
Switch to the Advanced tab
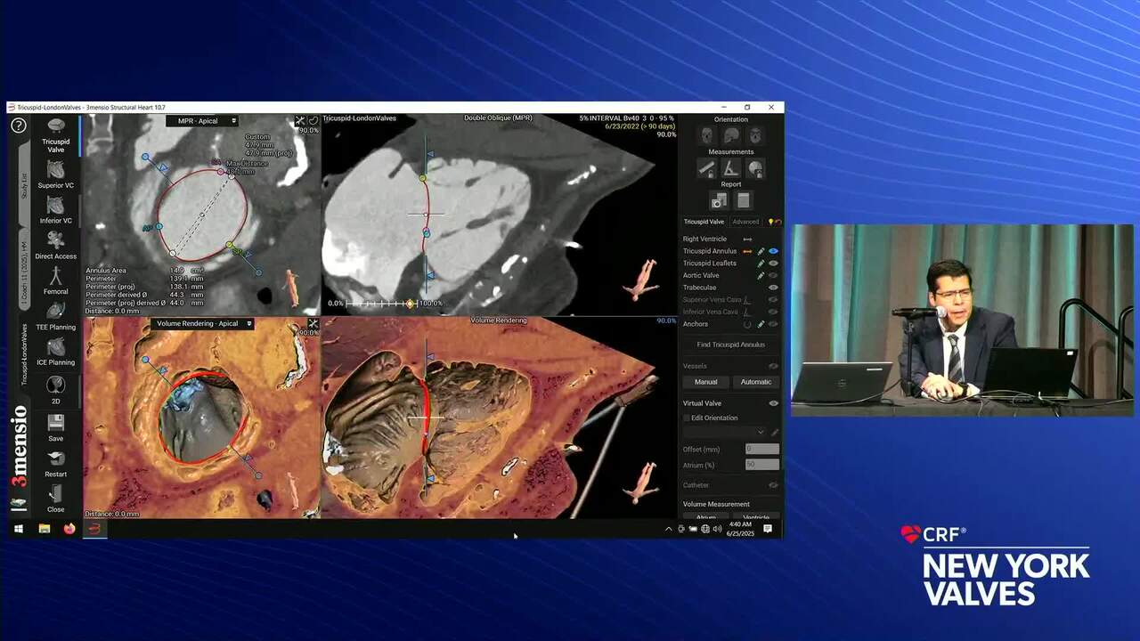(x=745, y=222)
